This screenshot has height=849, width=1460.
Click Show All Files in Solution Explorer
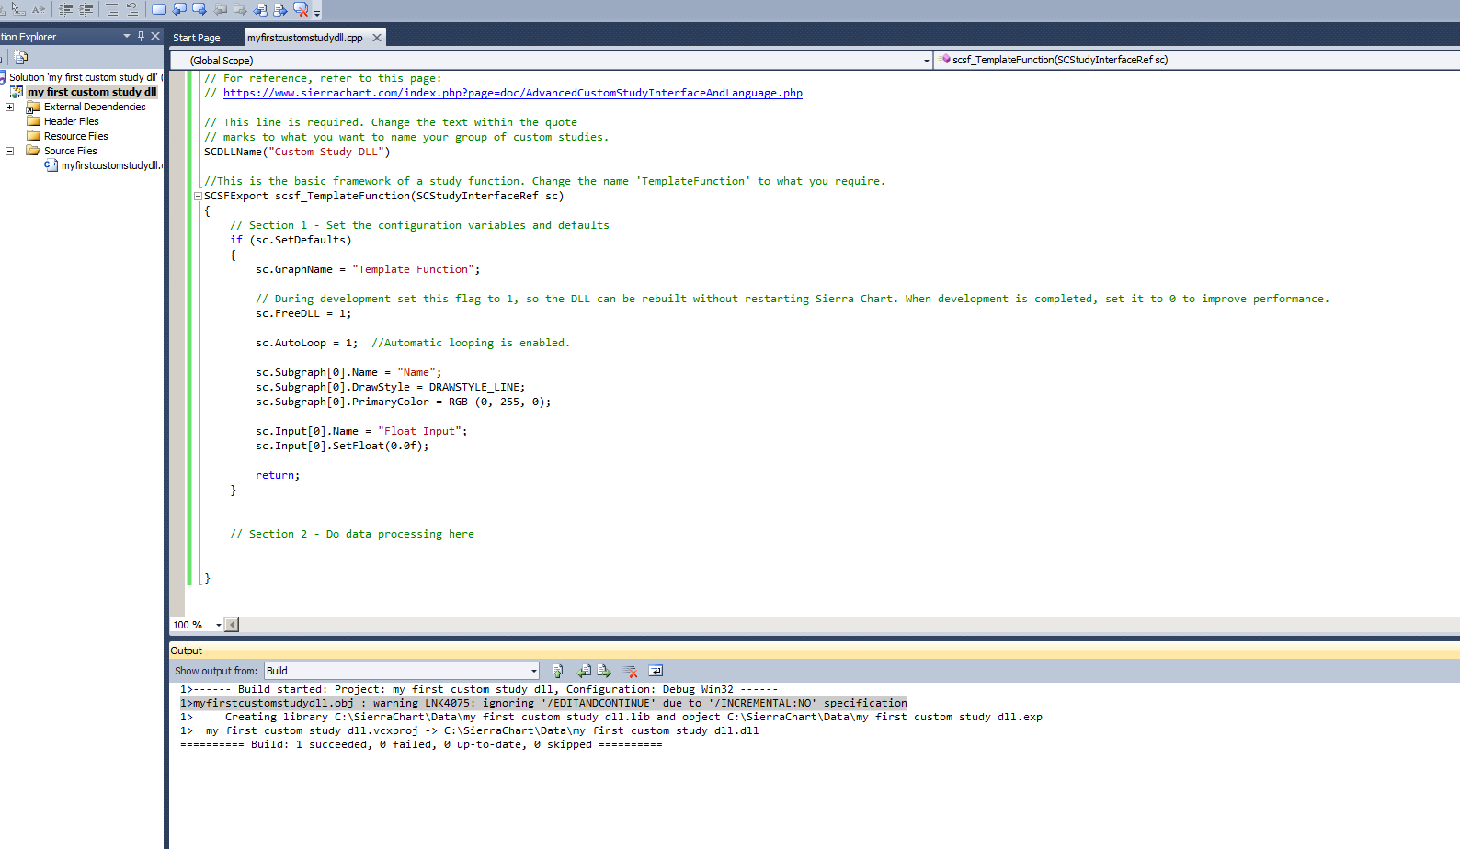21,57
